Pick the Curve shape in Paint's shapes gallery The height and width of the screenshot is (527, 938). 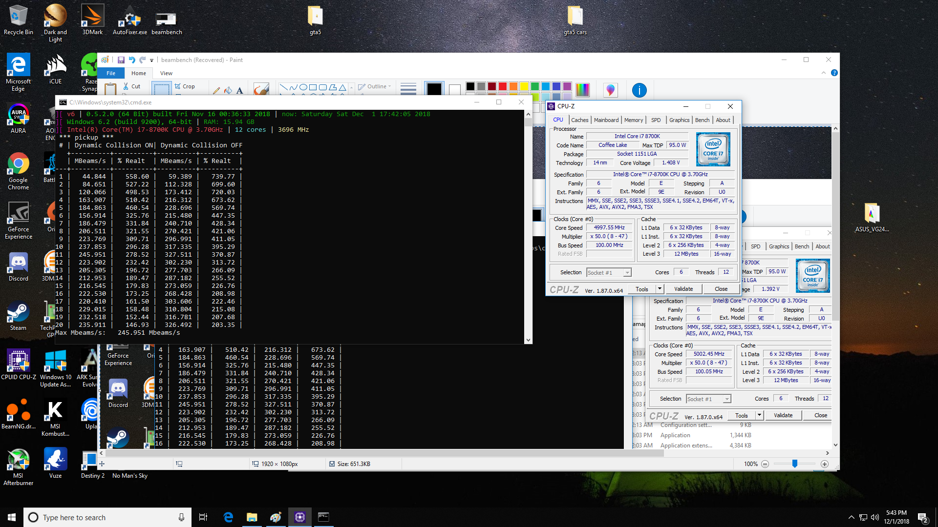pos(293,87)
